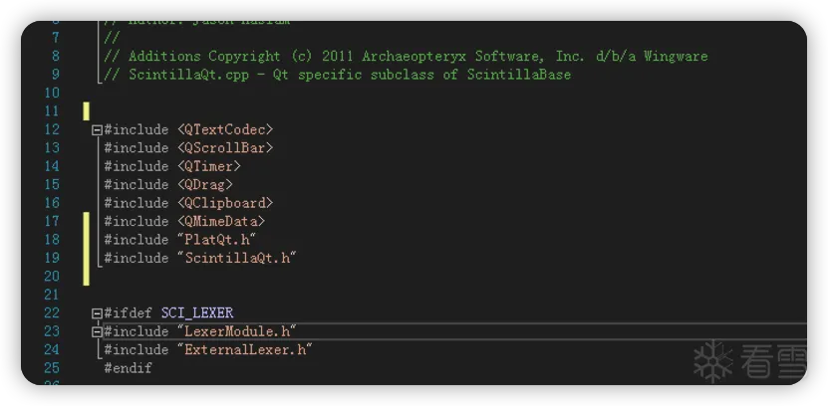Click the yellow change marker on line 11

pos(87,110)
